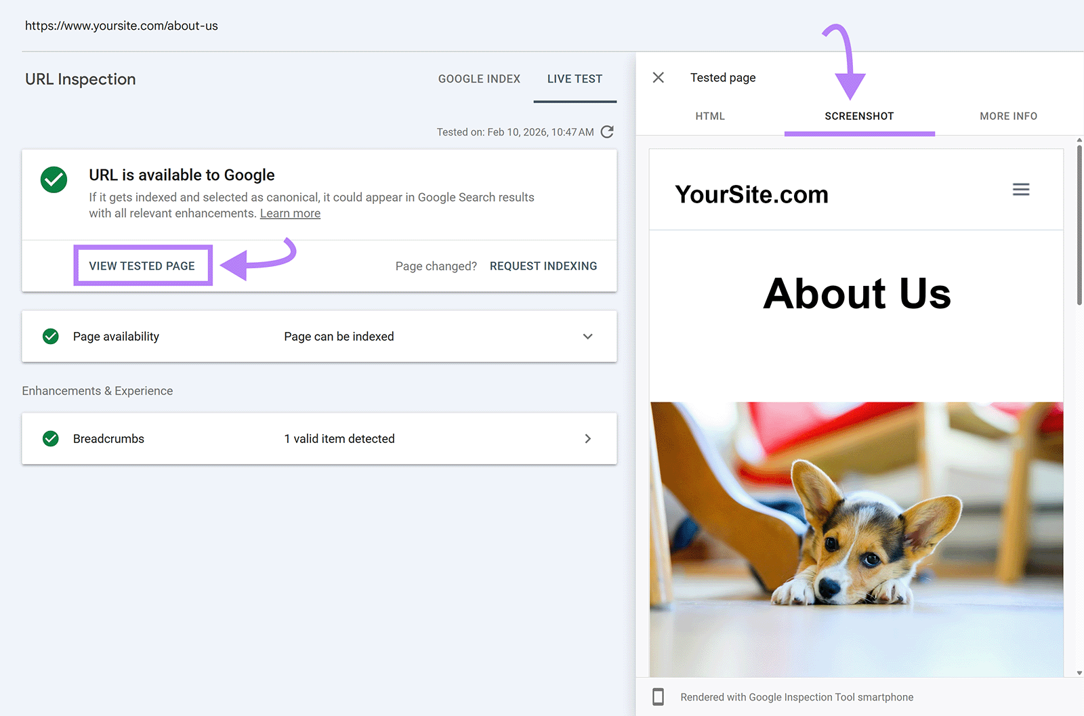Select the MORE INFO tab
The height and width of the screenshot is (716, 1084).
(1008, 116)
